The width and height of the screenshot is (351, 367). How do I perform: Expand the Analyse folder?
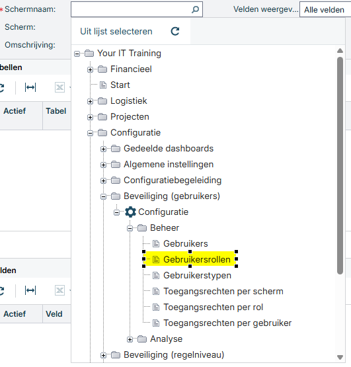[x=130, y=340]
